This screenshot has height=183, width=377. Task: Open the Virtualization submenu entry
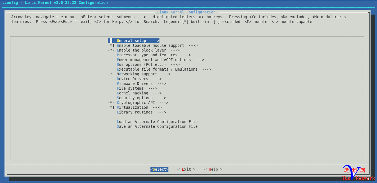pos(139,107)
